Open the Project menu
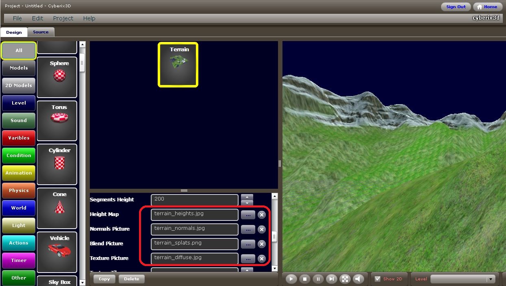 (63, 18)
